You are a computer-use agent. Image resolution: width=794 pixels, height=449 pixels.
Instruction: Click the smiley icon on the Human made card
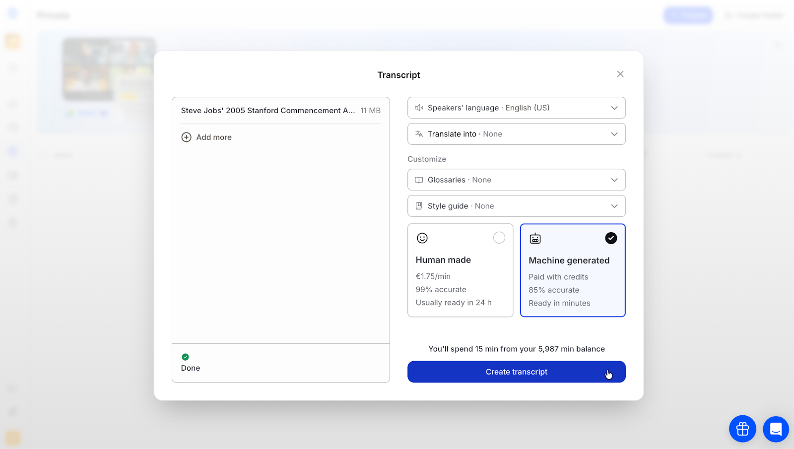[x=422, y=238]
